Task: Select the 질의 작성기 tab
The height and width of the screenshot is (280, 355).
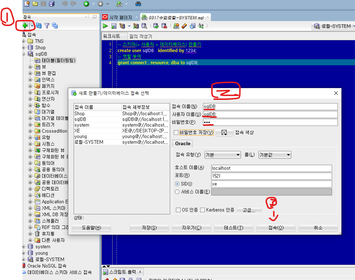Action: click(140, 36)
